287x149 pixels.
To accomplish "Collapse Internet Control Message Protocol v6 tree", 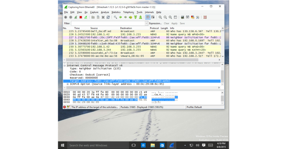I will (64, 66).
